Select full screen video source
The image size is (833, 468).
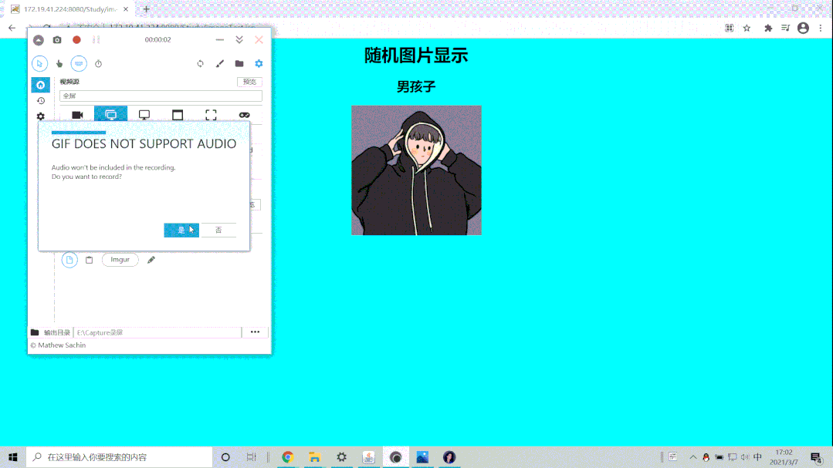(110, 115)
